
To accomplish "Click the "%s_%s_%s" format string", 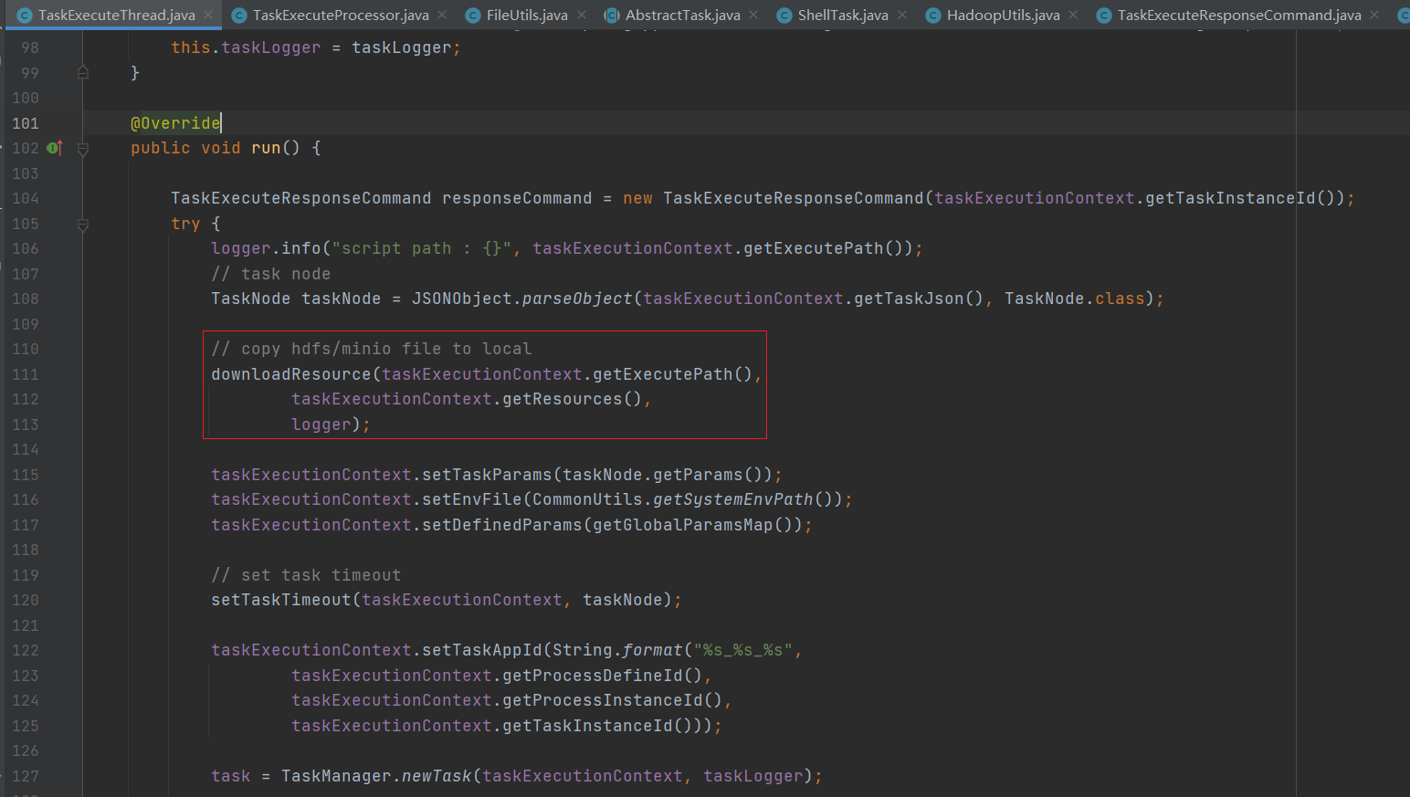I will [x=743, y=650].
